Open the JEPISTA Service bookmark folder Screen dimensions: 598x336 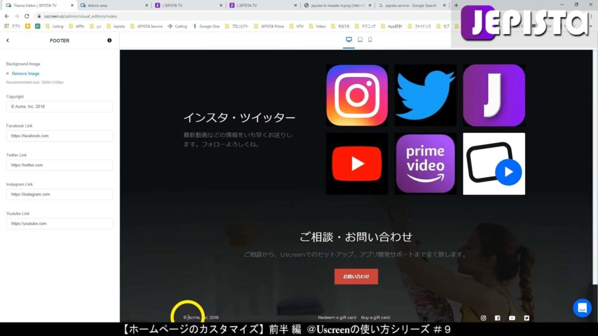[x=146, y=26]
